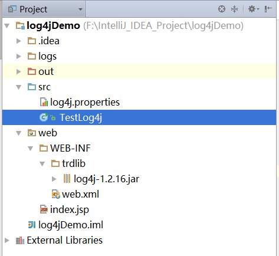Open the Project view dropdown
This screenshot has height=256, width=279.
coord(80,9)
